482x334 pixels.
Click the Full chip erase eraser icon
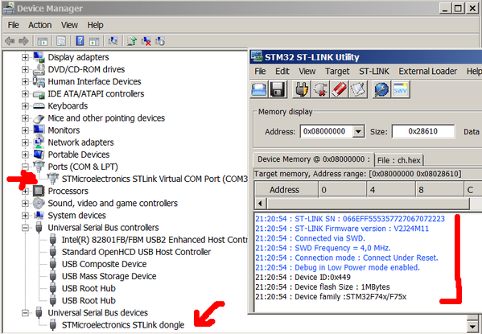point(340,90)
